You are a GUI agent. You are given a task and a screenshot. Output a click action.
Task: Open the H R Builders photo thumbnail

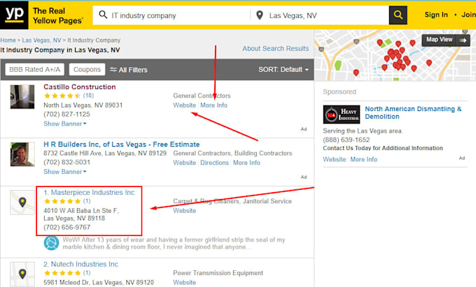22,154
